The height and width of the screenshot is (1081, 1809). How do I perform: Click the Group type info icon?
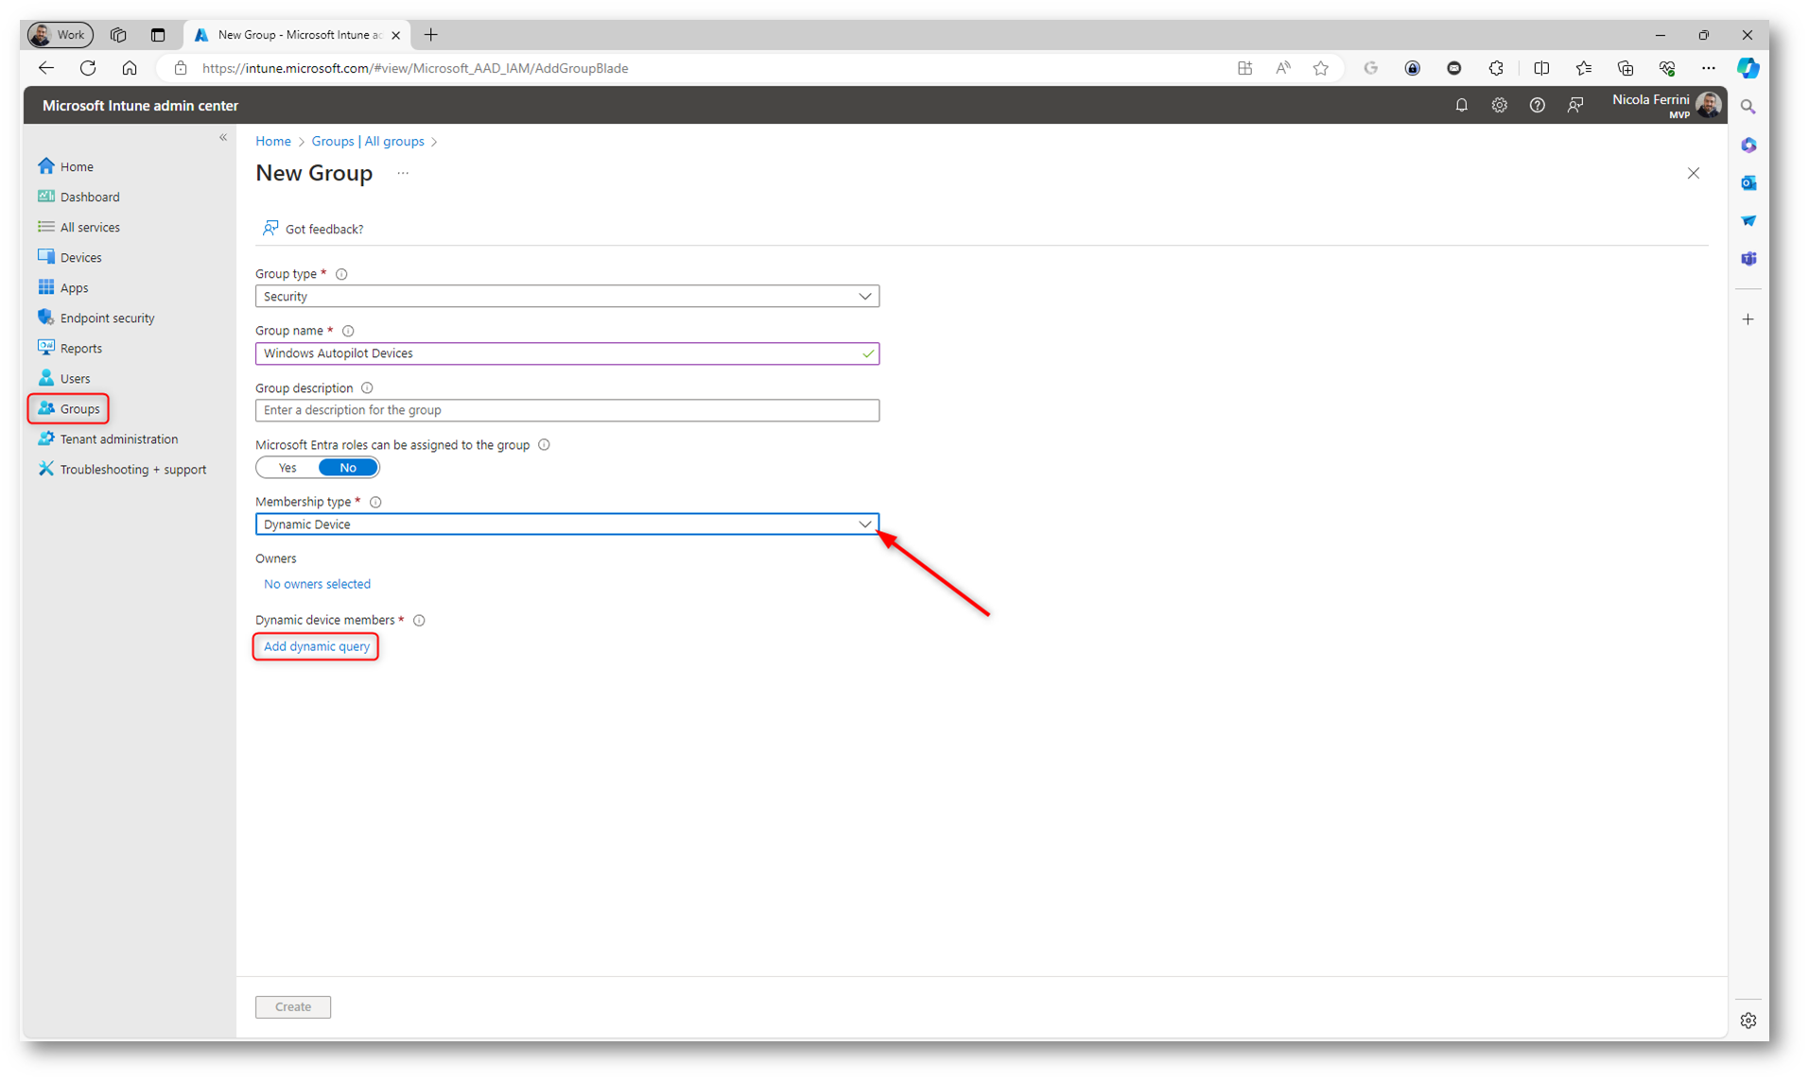click(341, 274)
